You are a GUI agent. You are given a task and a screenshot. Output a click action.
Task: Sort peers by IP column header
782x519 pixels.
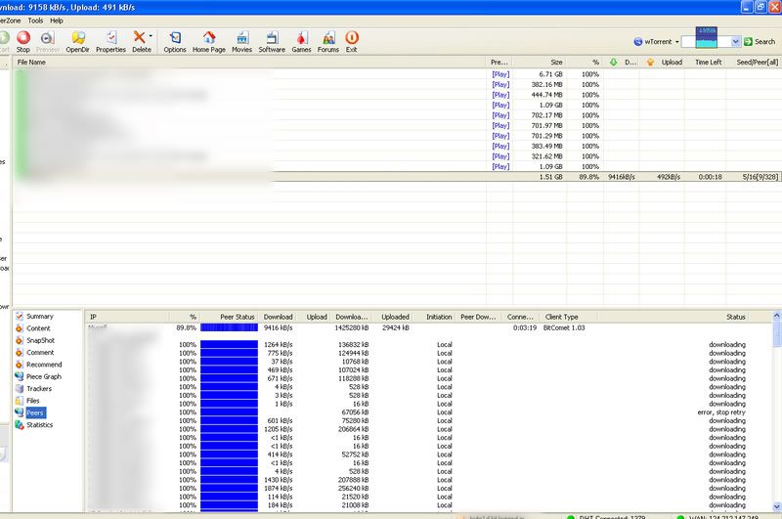pos(127,317)
